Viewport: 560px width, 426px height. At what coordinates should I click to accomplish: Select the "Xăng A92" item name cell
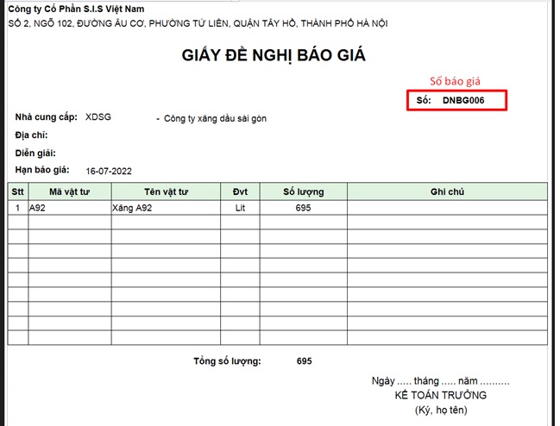(x=132, y=209)
